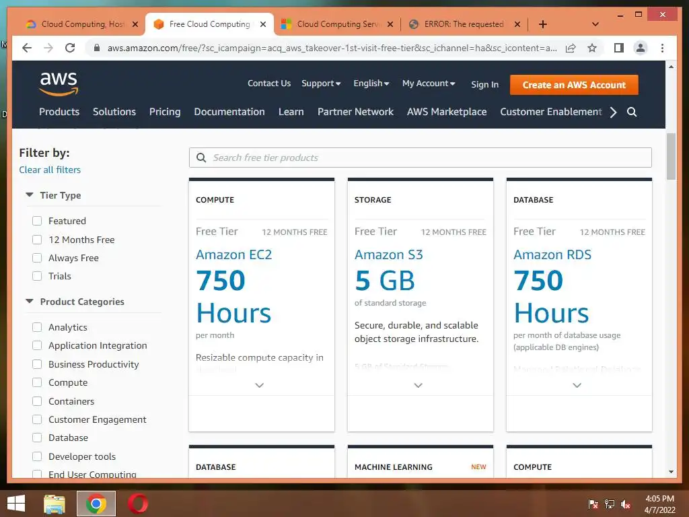Viewport: 689px width, 517px height.
Task: Click the browser forward arrow
Action: (x=48, y=48)
